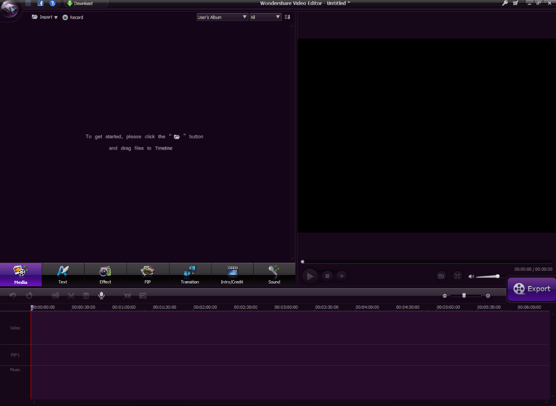The image size is (556, 406).
Task: Select the Video track label
Action: (x=15, y=328)
